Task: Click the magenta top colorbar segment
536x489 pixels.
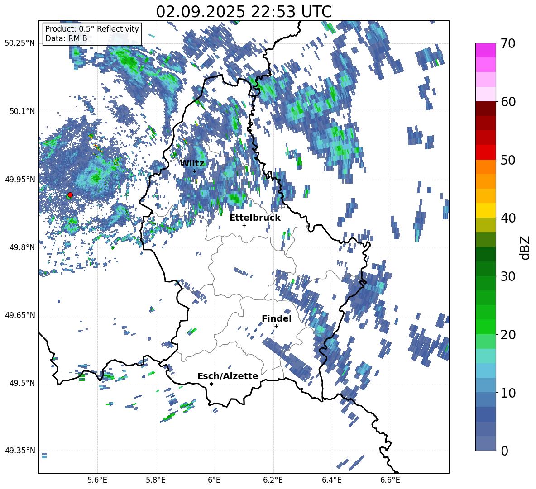Action: point(486,50)
